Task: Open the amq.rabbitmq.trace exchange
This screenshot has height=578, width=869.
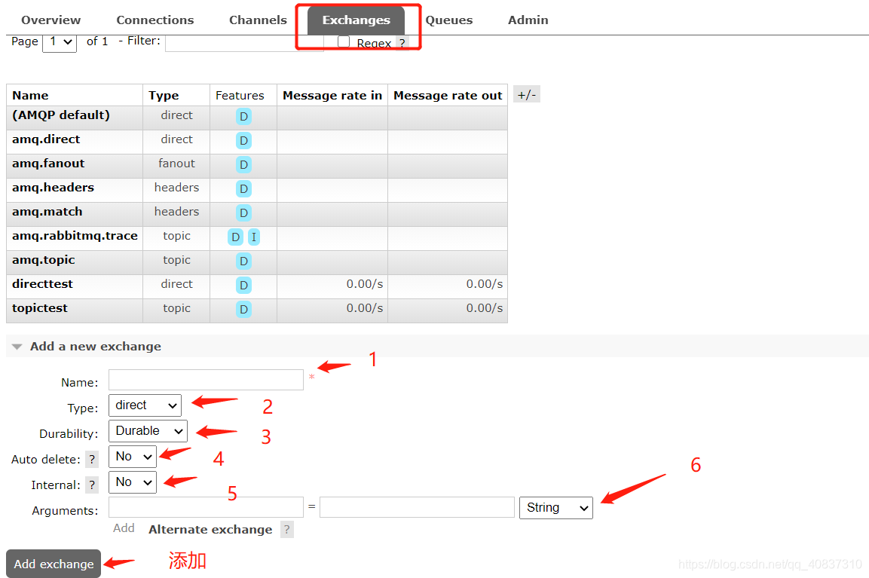Action: click(x=75, y=236)
